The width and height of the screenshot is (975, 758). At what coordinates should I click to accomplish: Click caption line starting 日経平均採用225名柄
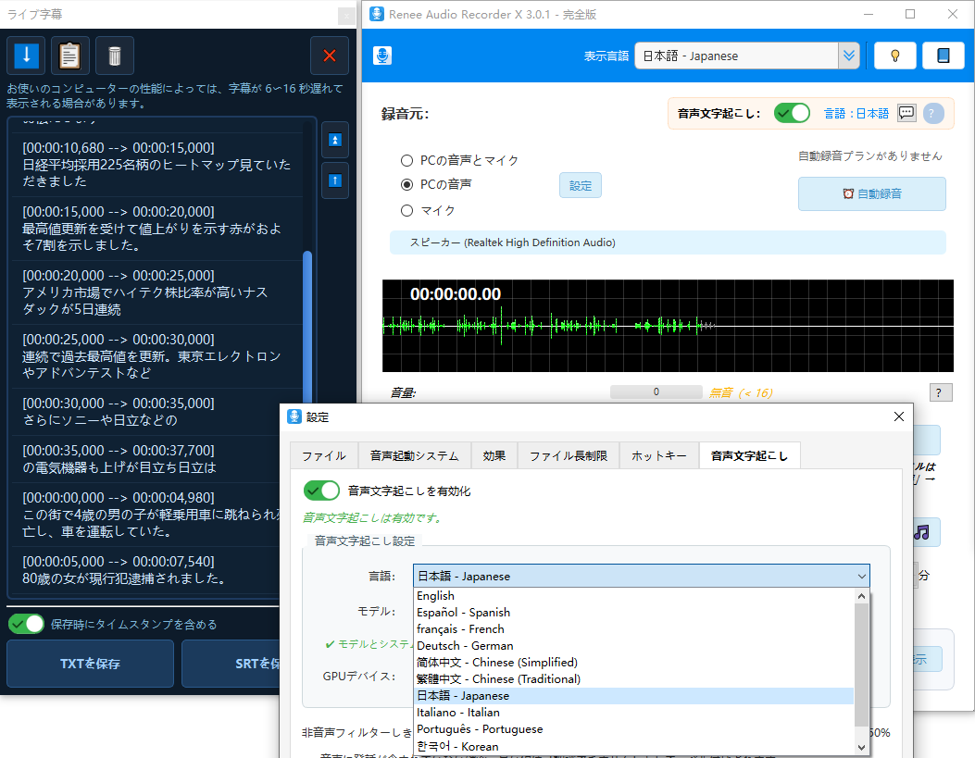156,173
